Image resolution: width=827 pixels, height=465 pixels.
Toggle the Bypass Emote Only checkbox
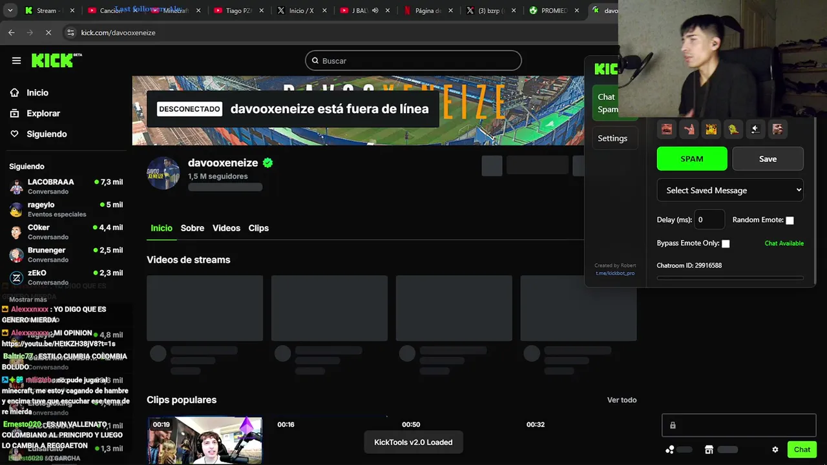click(x=726, y=243)
